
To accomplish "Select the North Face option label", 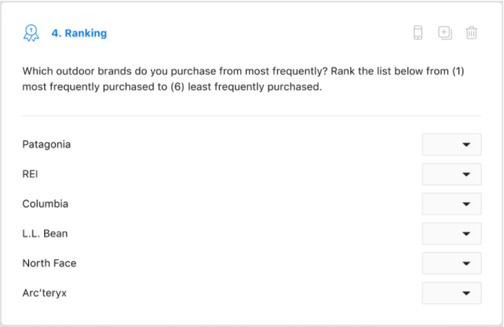I will 49,263.
